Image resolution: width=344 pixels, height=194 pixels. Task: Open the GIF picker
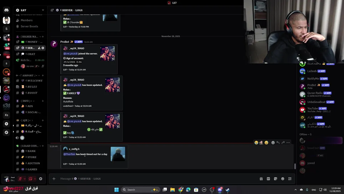click(x=268, y=179)
